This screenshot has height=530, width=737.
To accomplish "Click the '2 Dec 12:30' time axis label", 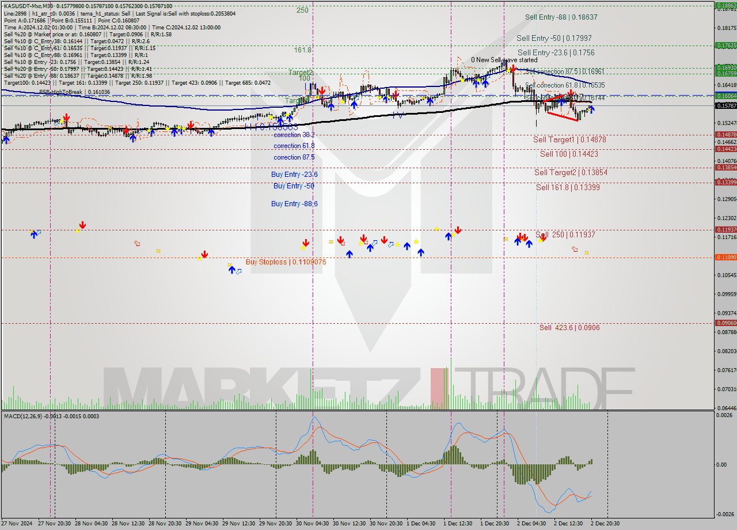I will [568, 524].
